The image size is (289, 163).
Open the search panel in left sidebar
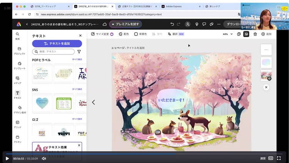pyautogui.click(x=17, y=36)
